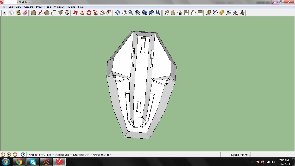Select the Tape Measure tool

(x=208, y=13)
